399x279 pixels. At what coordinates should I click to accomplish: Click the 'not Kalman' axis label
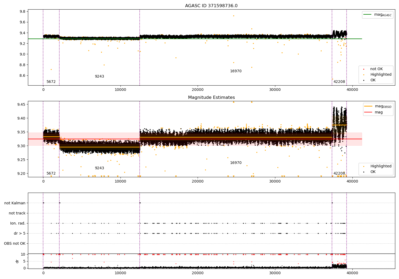point(15,203)
